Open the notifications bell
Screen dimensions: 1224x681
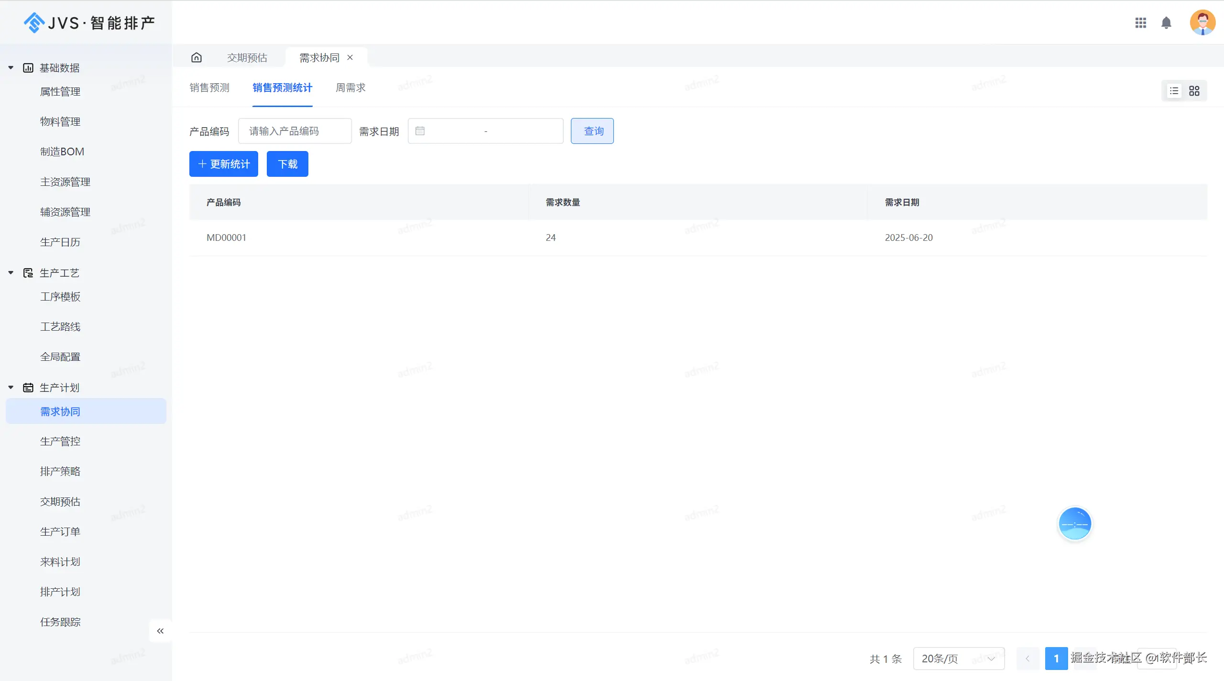(1166, 23)
